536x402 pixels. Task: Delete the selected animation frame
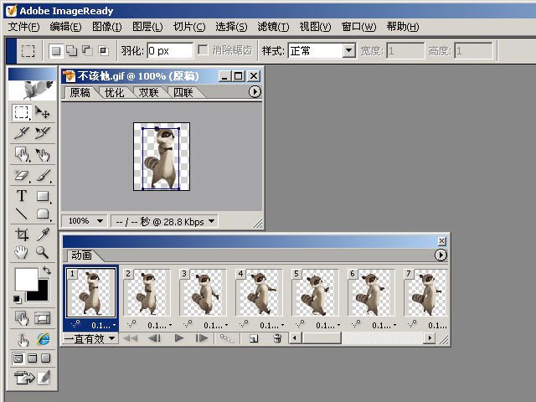coord(277,338)
